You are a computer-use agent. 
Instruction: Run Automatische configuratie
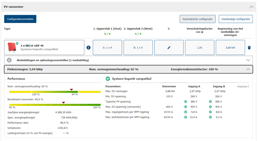tap(197, 19)
